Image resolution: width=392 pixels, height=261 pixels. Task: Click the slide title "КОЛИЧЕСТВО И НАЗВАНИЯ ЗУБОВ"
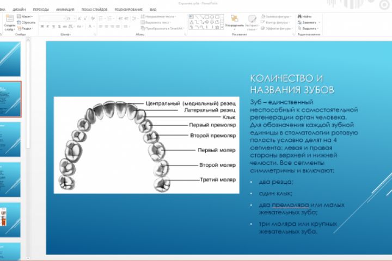pyautogui.click(x=292, y=84)
